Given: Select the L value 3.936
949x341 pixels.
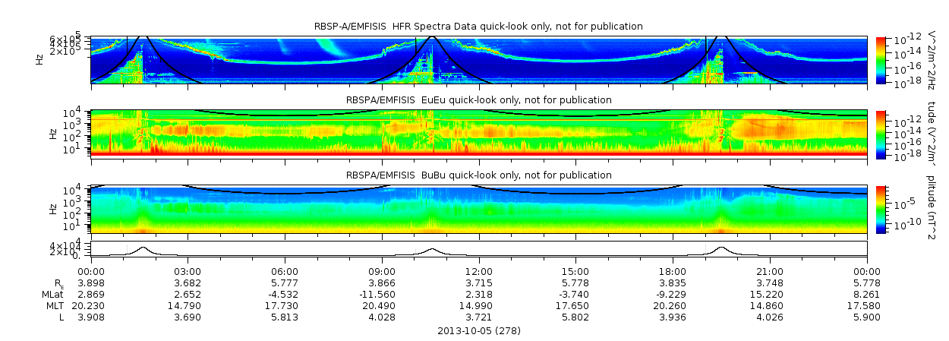Looking at the screenshot, I should [673, 317].
